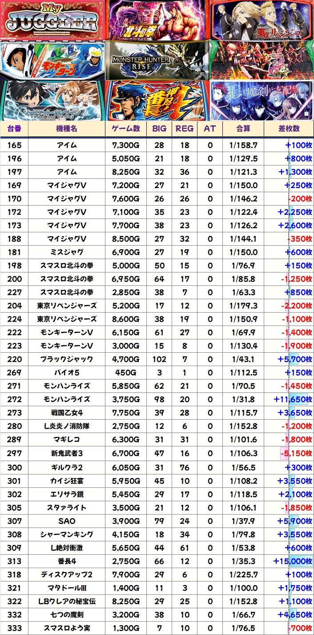Click the My Juggler banner image
The height and width of the screenshot is (635, 314).
pos(53,20)
